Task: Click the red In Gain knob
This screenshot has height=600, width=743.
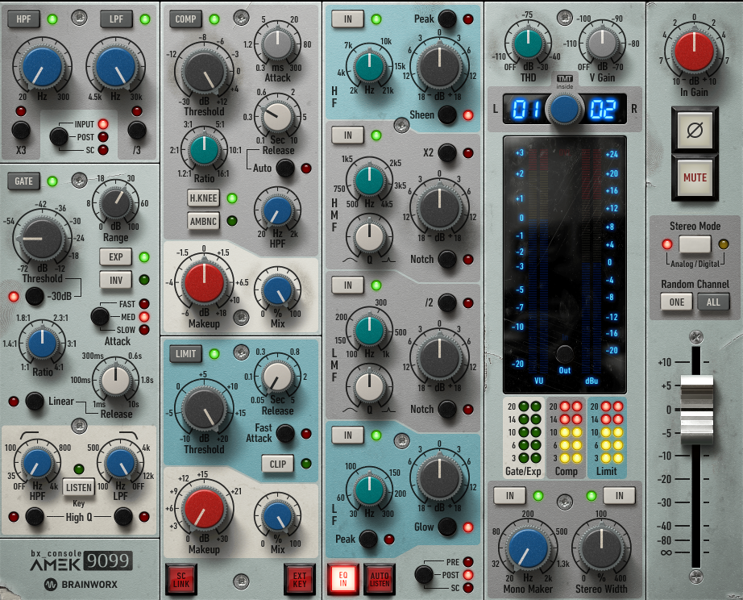Action: click(694, 52)
